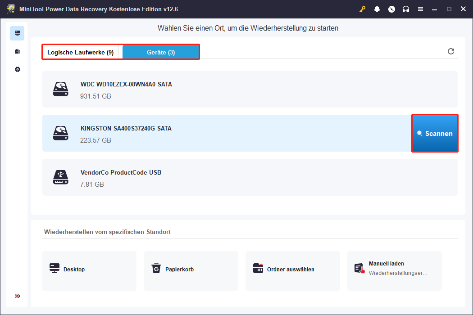
Task: Open the license key registration
Action: 362,9
